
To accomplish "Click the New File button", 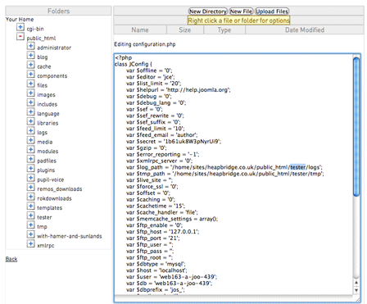I will [241, 11].
